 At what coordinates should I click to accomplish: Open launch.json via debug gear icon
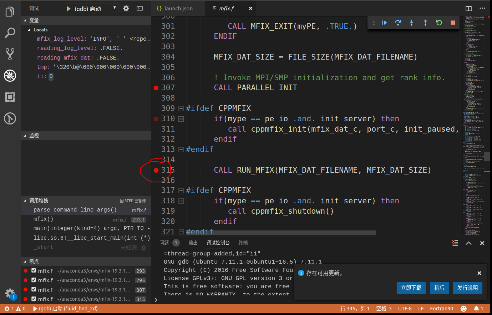pyautogui.click(x=126, y=8)
